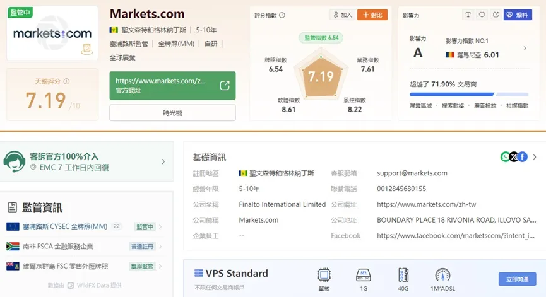
Task: Click the T text-size icon in 影響力 panel
Action: 468,15
